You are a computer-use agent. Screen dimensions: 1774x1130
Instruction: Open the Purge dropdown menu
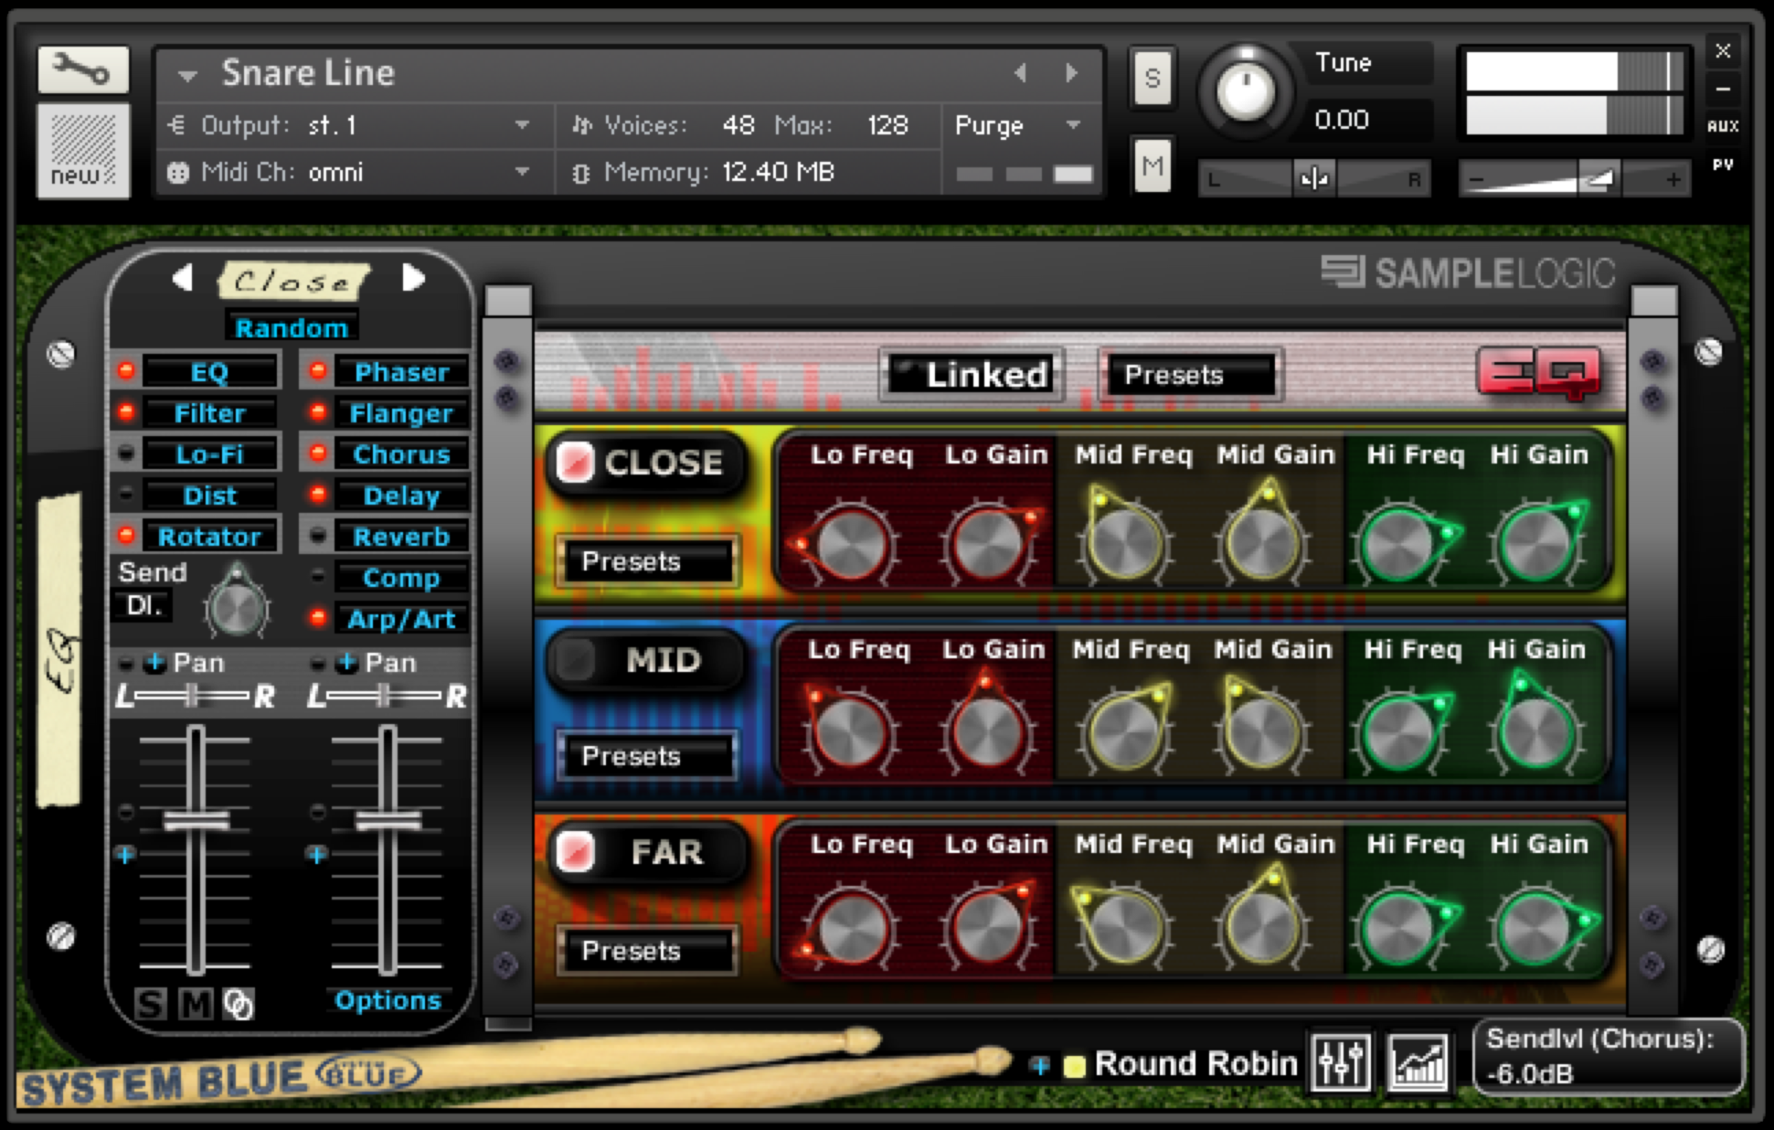(1019, 125)
